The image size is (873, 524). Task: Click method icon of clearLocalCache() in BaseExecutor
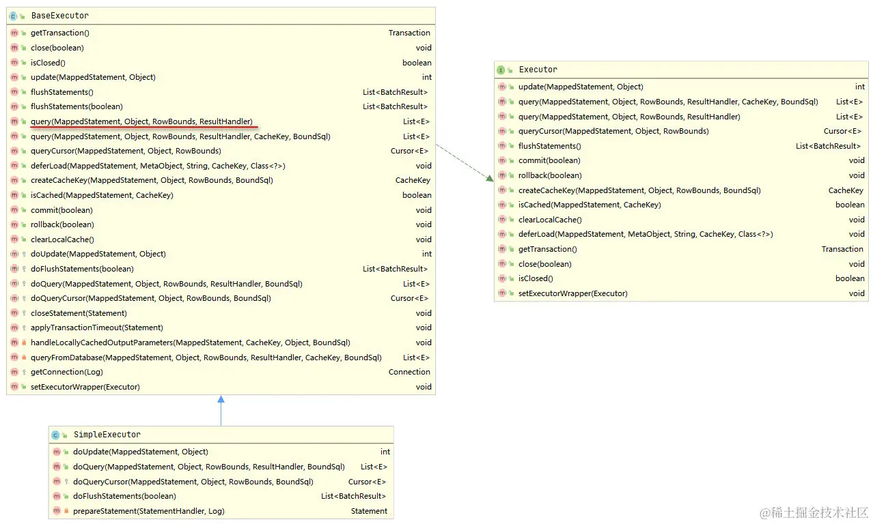point(14,239)
